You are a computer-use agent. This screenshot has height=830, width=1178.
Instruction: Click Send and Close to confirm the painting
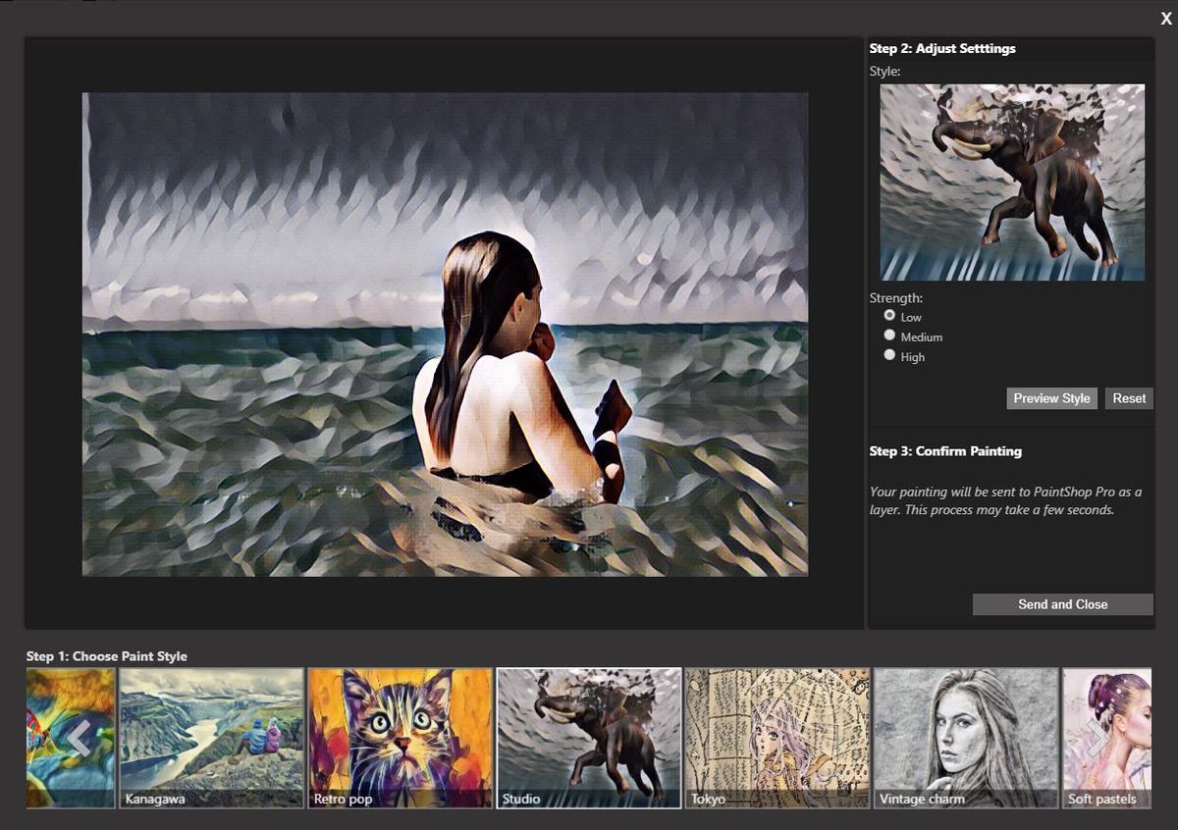(x=1062, y=604)
